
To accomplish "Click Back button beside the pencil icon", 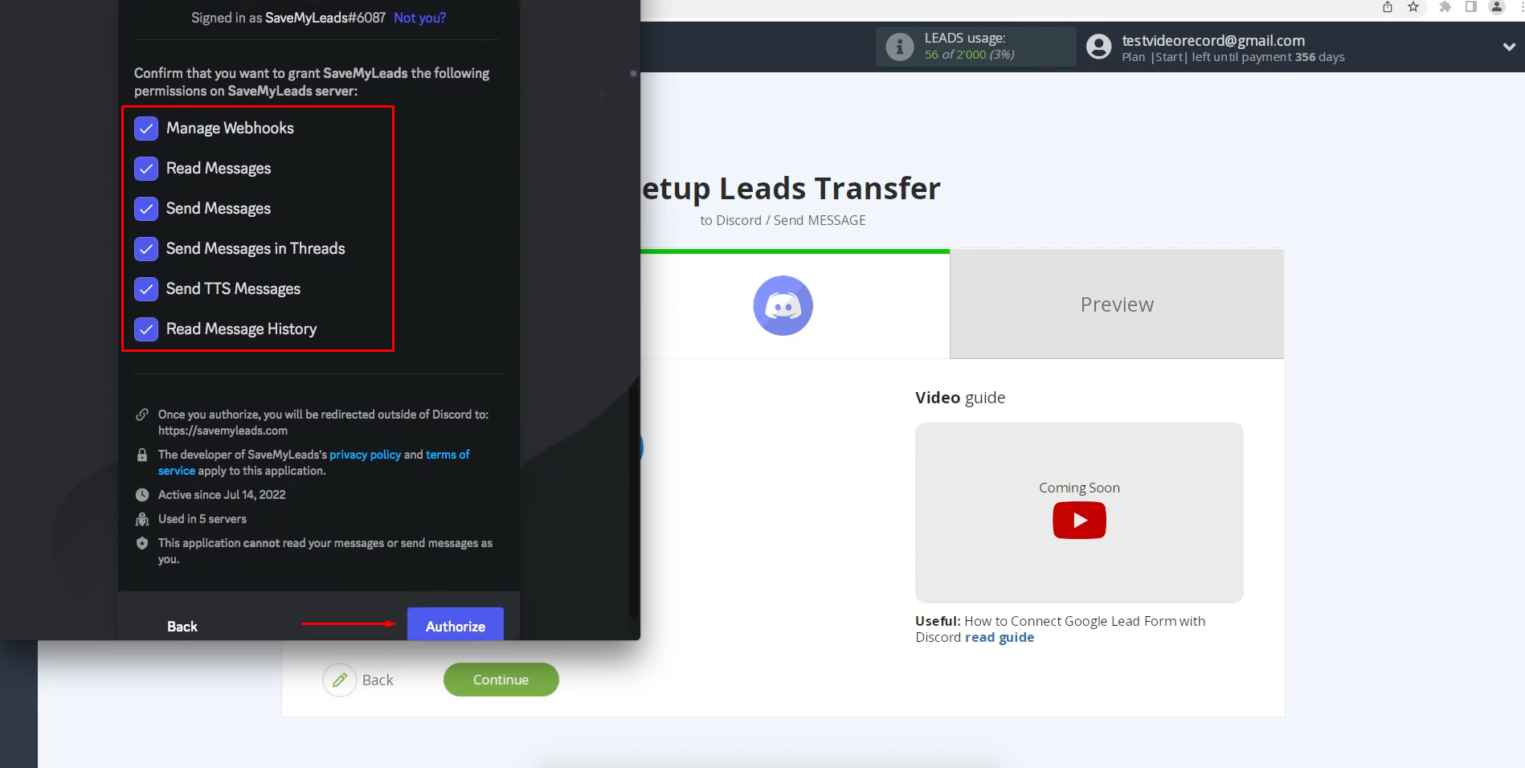I will click(378, 680).
